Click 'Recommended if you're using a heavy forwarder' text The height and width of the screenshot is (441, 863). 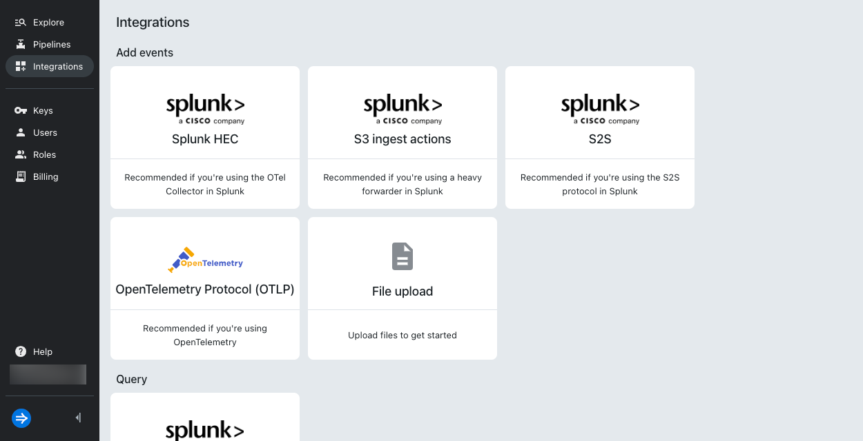pos(403,184)
